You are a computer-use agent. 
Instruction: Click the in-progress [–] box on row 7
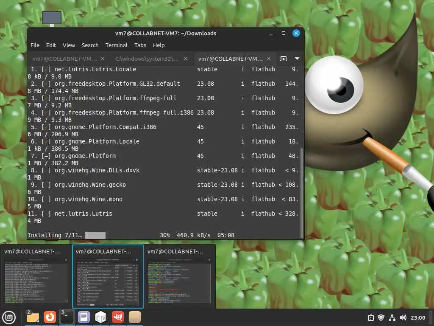tap(46, 156)
